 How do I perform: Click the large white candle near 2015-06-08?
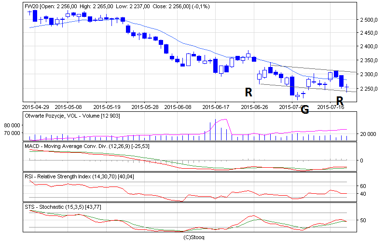pos(188,60)
